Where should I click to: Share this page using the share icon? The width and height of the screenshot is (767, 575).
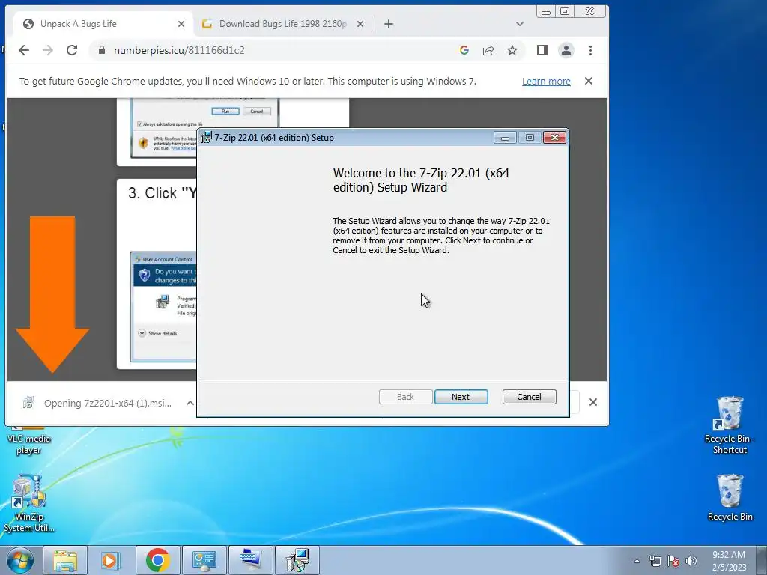[488, 50]
